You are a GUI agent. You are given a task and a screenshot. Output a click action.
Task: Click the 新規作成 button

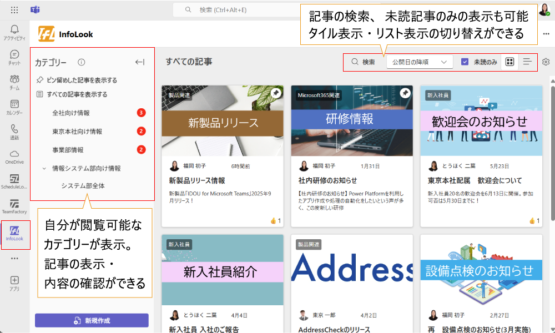pos(92,320)
